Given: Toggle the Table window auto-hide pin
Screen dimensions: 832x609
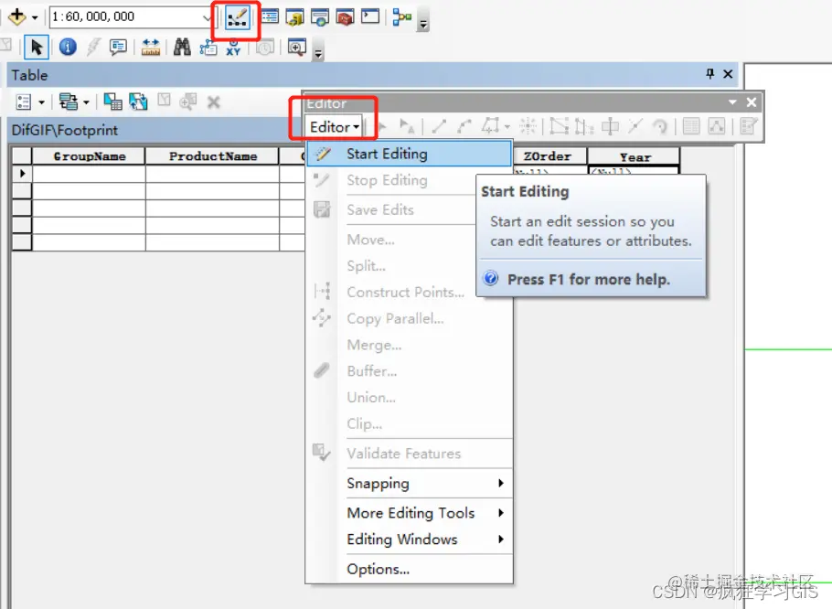Looking at the screenshot, I should [710, 74].
